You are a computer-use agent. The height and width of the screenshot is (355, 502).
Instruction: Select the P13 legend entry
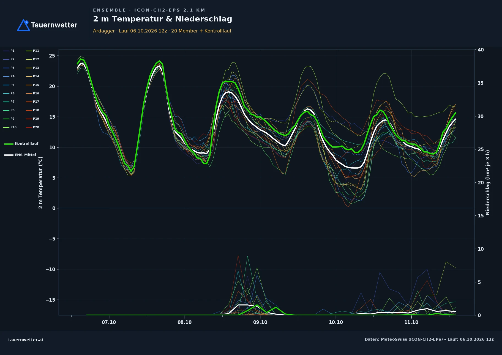point(32,68)
